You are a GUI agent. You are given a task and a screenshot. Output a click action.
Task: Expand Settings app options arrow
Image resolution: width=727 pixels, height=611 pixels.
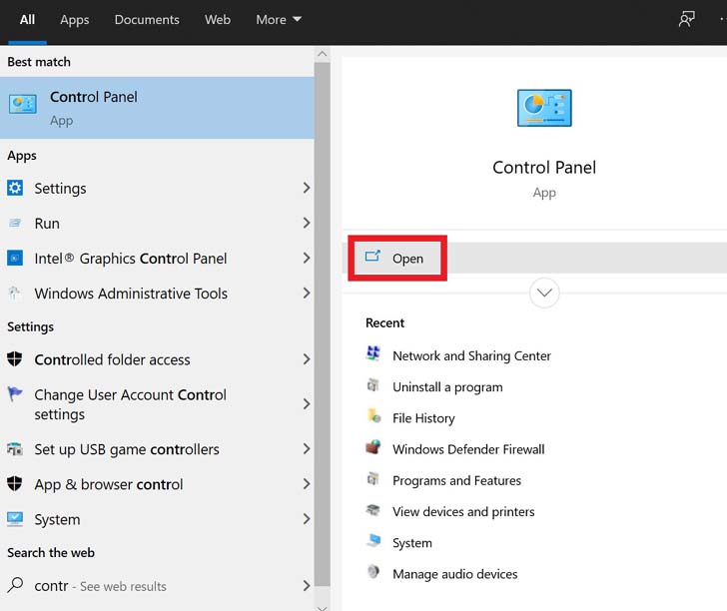pyautogui.click(x=306, y=188)
